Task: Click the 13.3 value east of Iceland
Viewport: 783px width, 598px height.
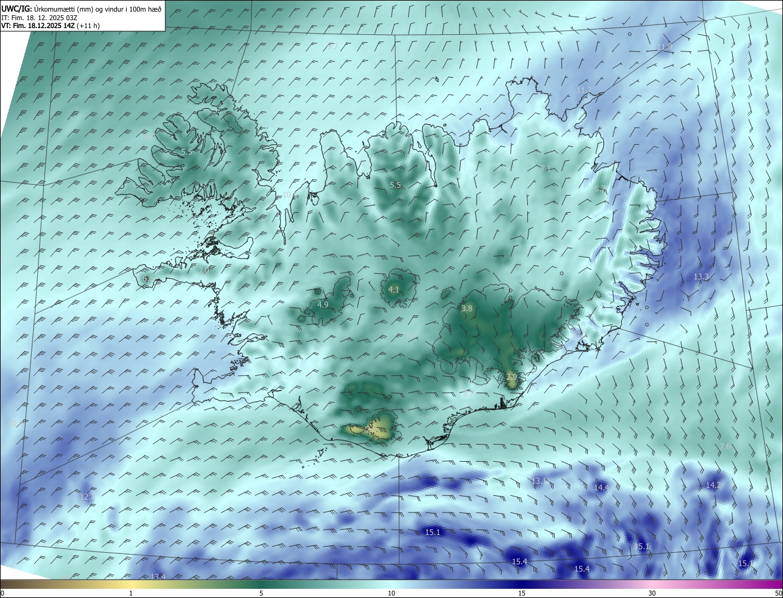Action: (701, 277)
